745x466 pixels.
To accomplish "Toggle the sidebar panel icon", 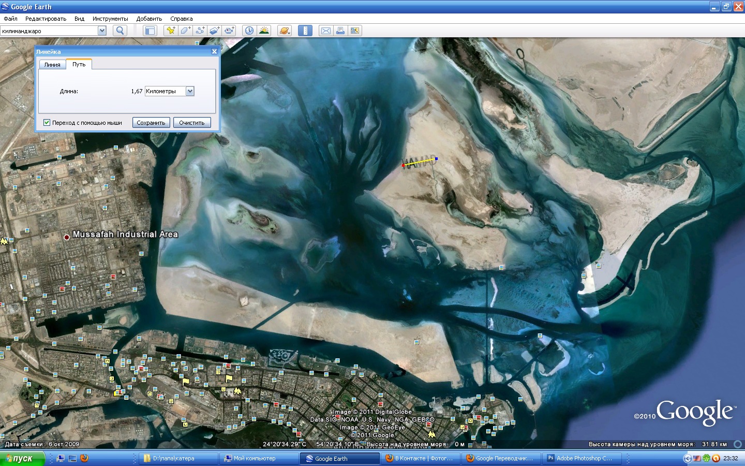I will (x=150, y=31).
